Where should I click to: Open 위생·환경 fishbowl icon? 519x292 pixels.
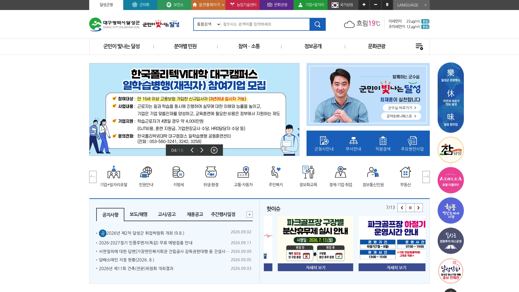click(x=211, y=176)
